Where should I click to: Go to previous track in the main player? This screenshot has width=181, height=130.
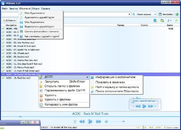pyautogui.click(x=82, y=122)
